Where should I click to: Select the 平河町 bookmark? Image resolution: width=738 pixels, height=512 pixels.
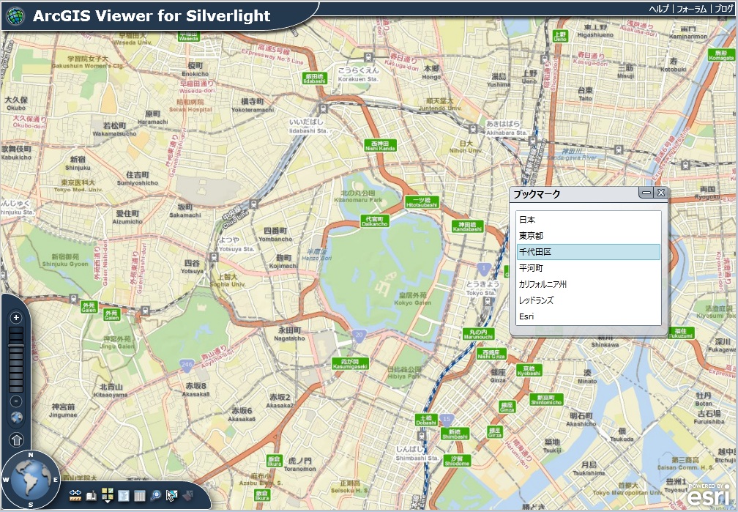(x=589, y=268)
